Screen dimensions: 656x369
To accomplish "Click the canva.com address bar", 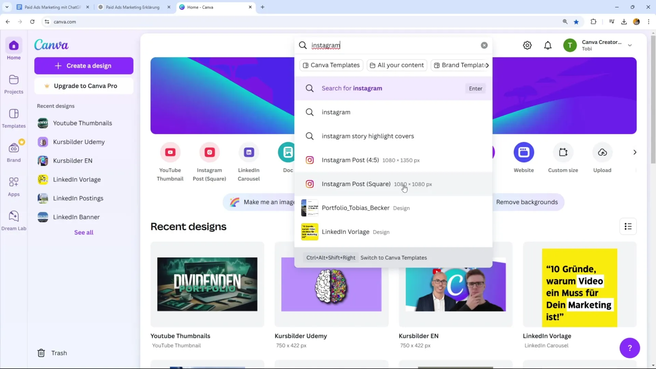I will (301, 22).
